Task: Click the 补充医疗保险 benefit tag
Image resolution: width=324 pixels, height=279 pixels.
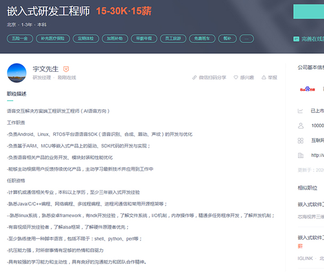Action: click(x=52, y=39)
